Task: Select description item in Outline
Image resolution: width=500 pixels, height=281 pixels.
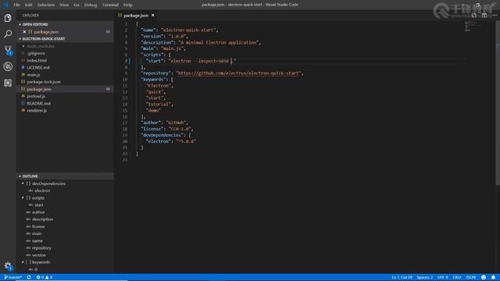Action: click(x=42, y=219)
